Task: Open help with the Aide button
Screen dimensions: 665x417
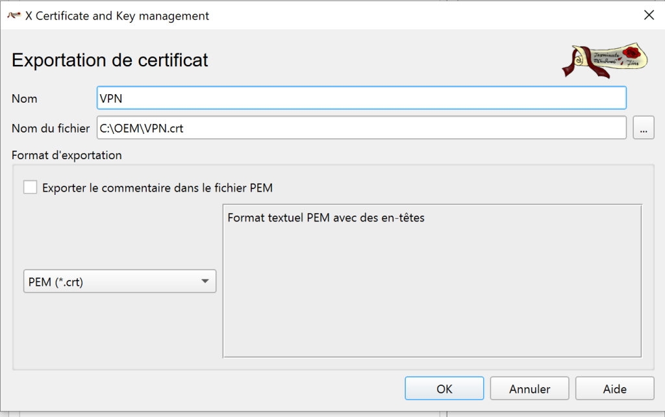Action: pos(614,388)
